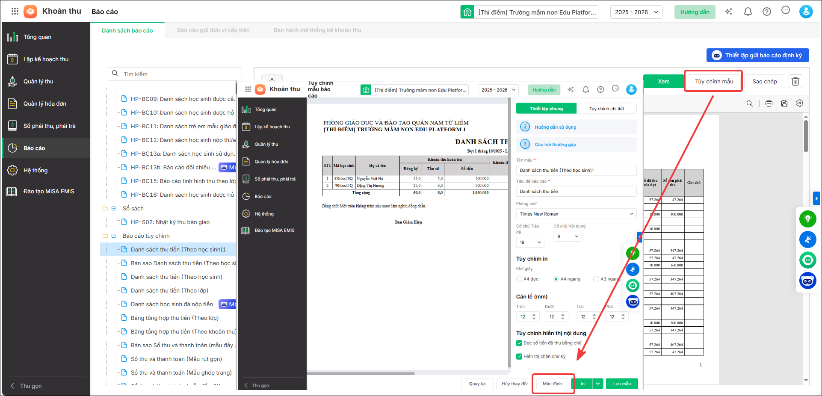
Task: Collapse the Sổ sách folder in the report tree
Action: 114,208
